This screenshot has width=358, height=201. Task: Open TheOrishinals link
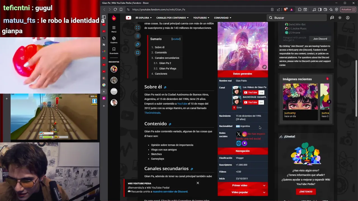(x=152, y=113)
